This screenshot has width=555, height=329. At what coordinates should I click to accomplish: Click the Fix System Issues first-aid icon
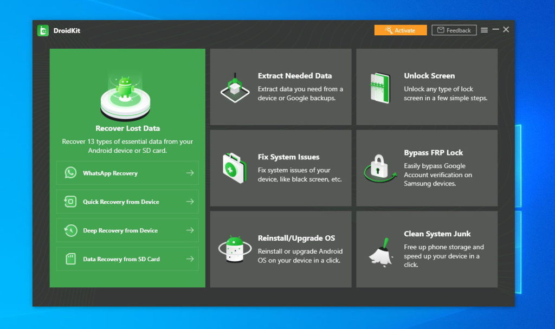click(x=235, y=168)
